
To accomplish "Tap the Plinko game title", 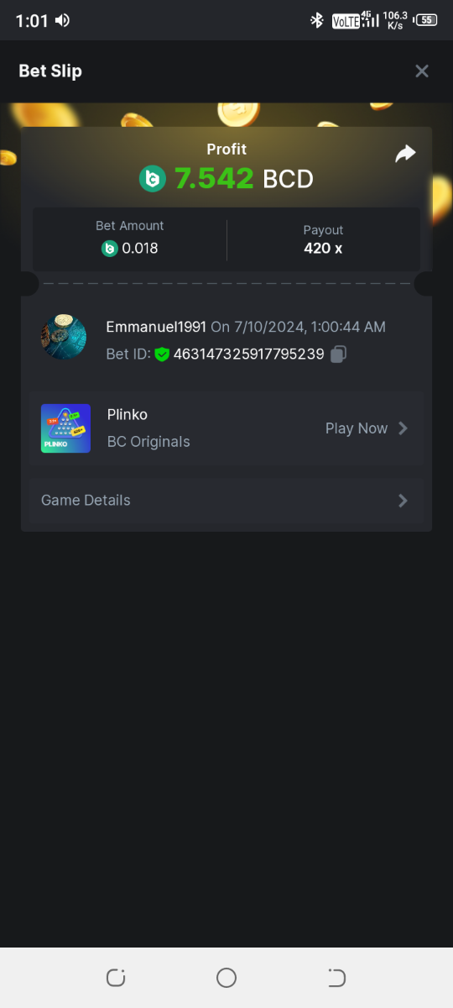I will [128, 414].
